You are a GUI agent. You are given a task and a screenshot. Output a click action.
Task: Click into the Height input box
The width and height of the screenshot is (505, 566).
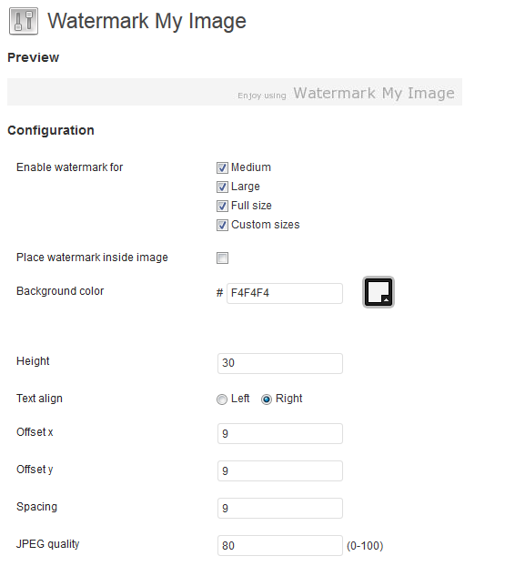[280, 363]
